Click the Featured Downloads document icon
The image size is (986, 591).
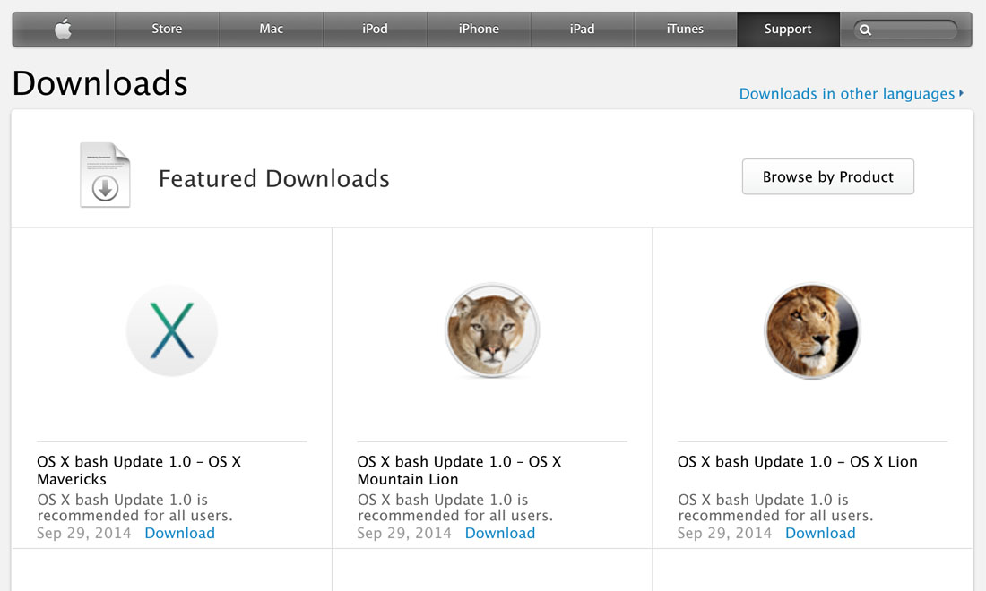click(105, 175)
